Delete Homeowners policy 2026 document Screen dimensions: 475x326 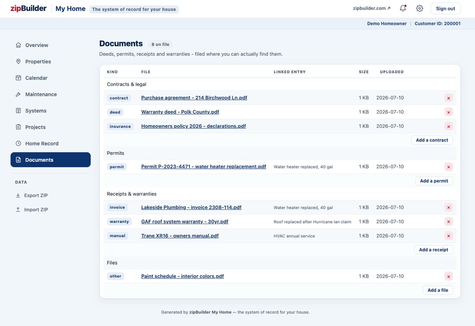coord(449,127)
